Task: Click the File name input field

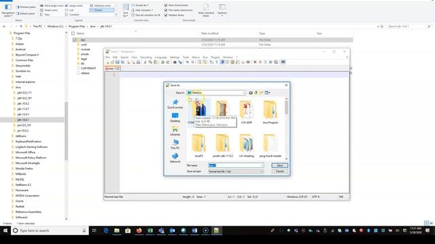Action: (x=236, y=165)
